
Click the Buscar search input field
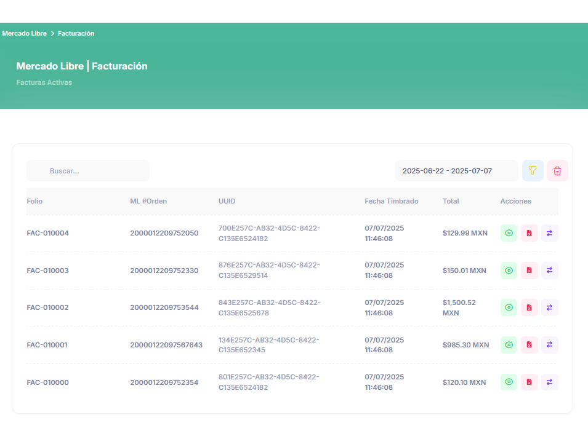pyautogui.click(x=87, y=170)
